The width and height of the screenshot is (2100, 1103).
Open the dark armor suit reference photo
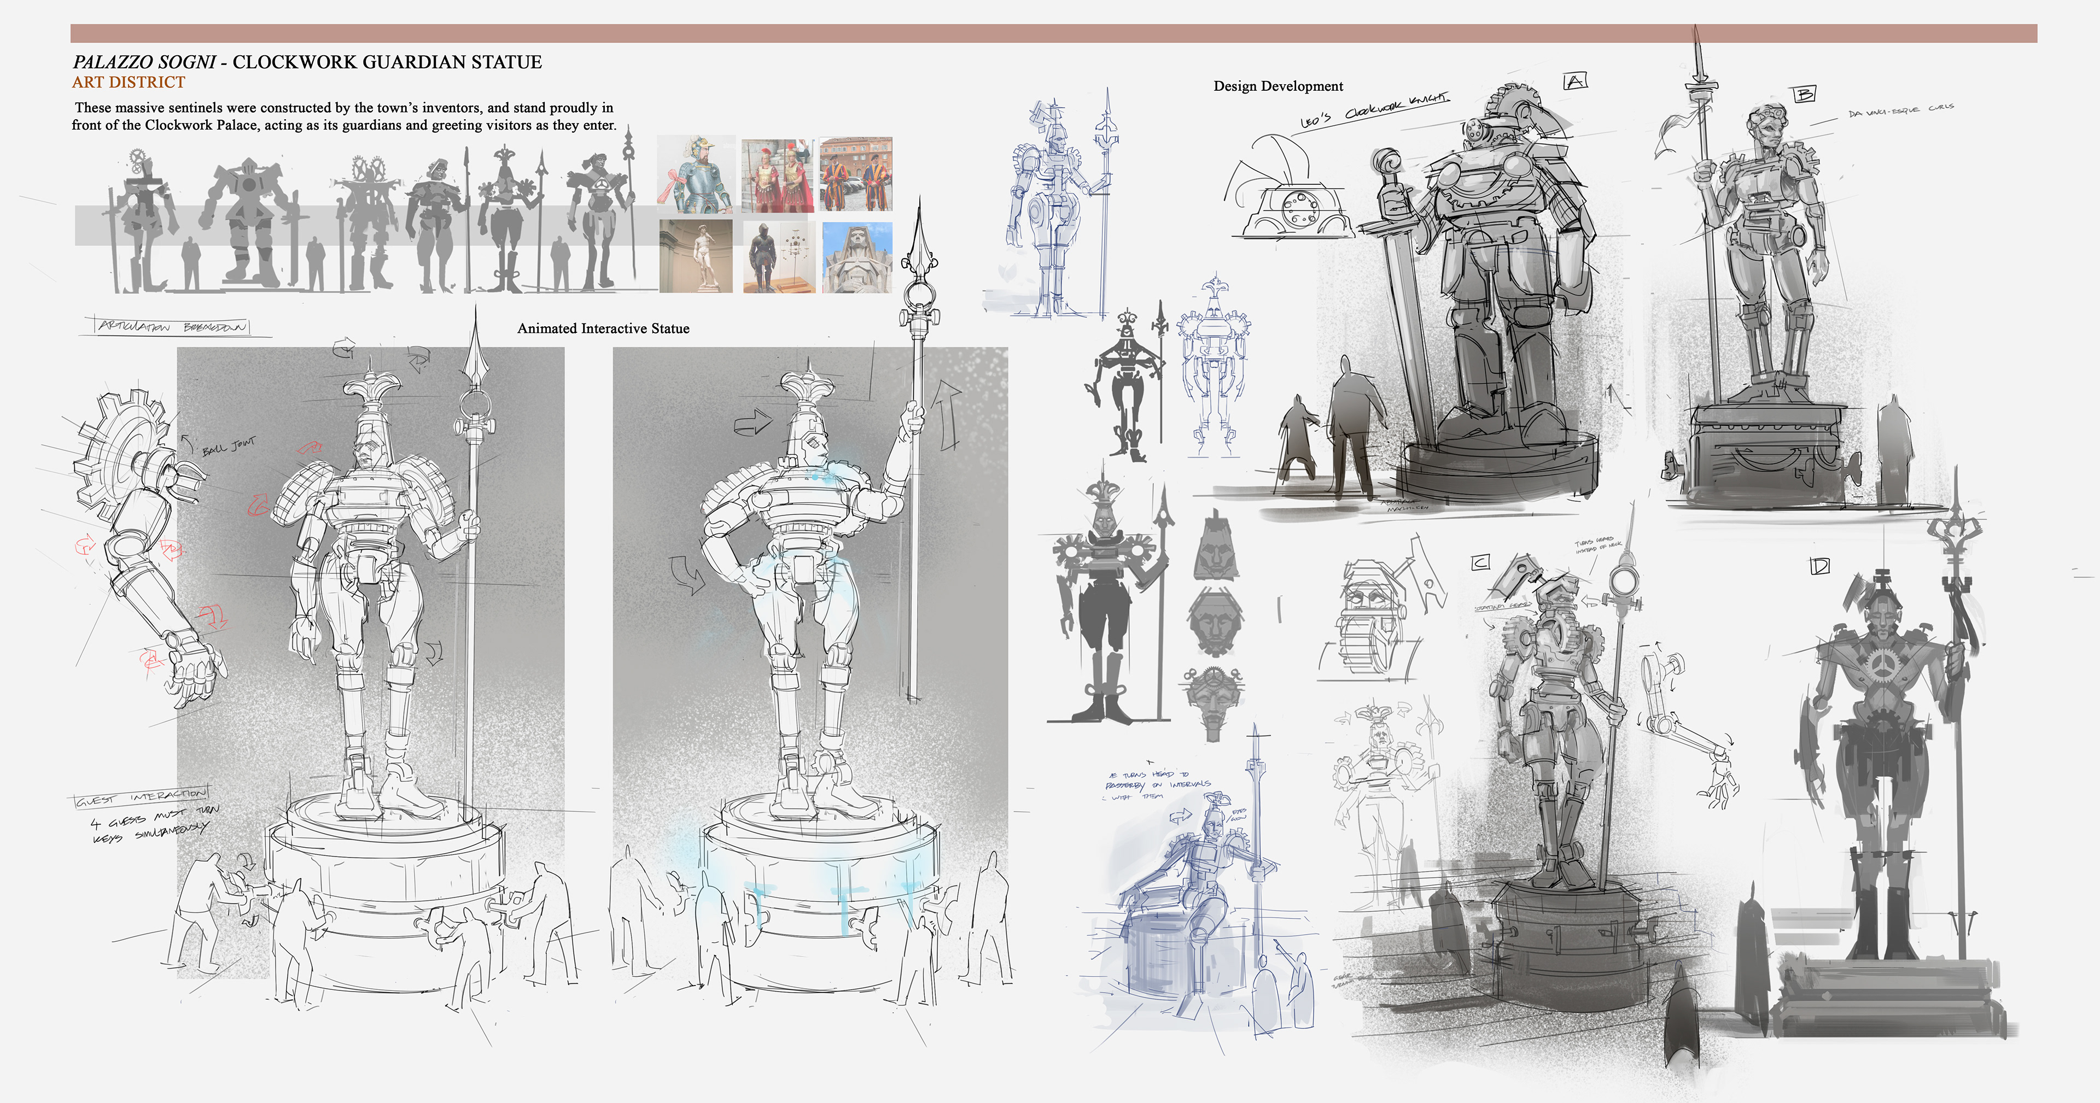click(779, 256)
